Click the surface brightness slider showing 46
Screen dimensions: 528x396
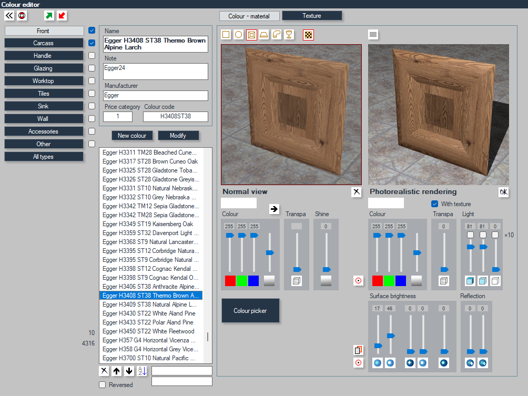391,336
